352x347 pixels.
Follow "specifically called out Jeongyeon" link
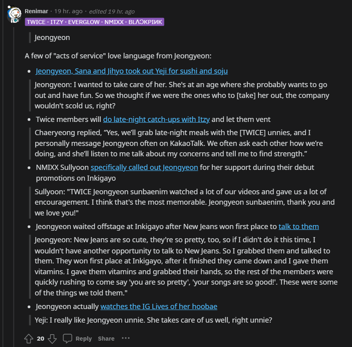[144, 167]
